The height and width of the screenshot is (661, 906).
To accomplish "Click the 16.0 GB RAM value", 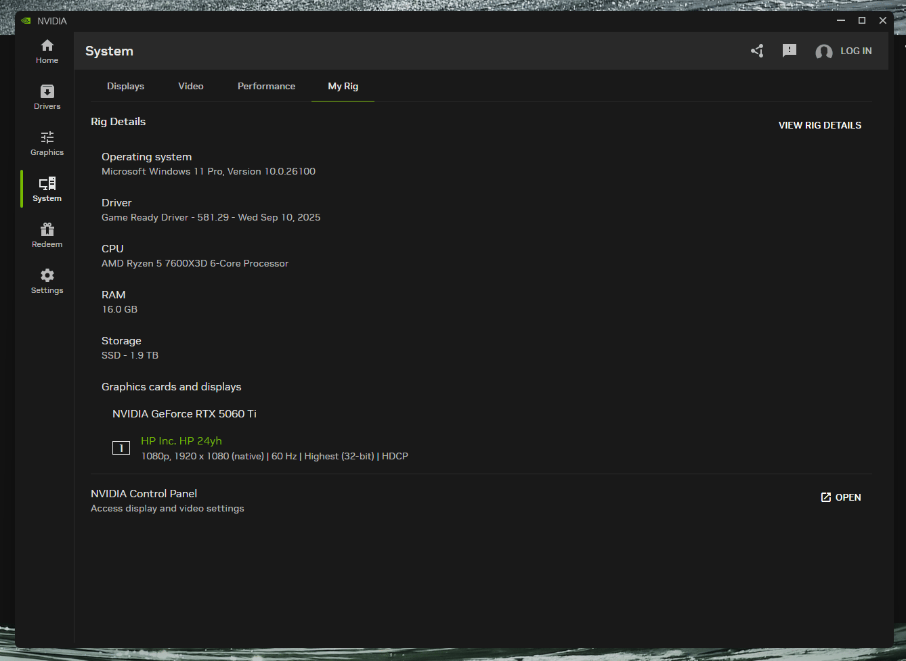I will tap(119, 309).
